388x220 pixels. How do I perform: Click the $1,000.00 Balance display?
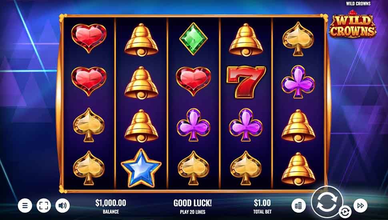pyautogui.click(x=111, y=206)
